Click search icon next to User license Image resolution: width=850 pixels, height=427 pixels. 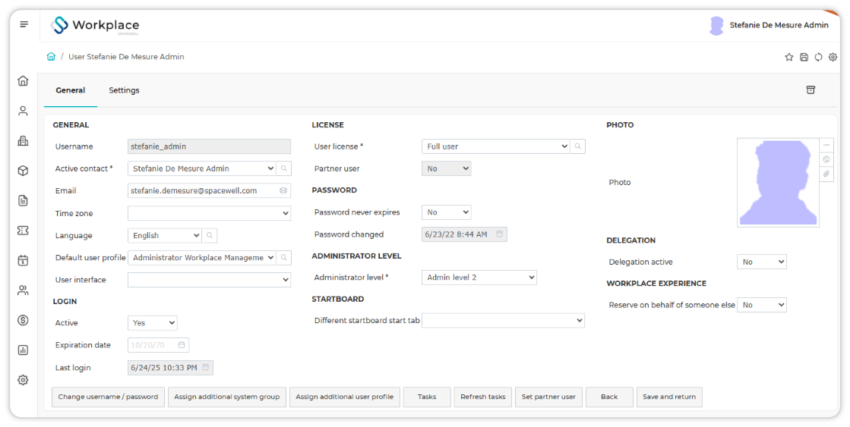pos(578,146)
